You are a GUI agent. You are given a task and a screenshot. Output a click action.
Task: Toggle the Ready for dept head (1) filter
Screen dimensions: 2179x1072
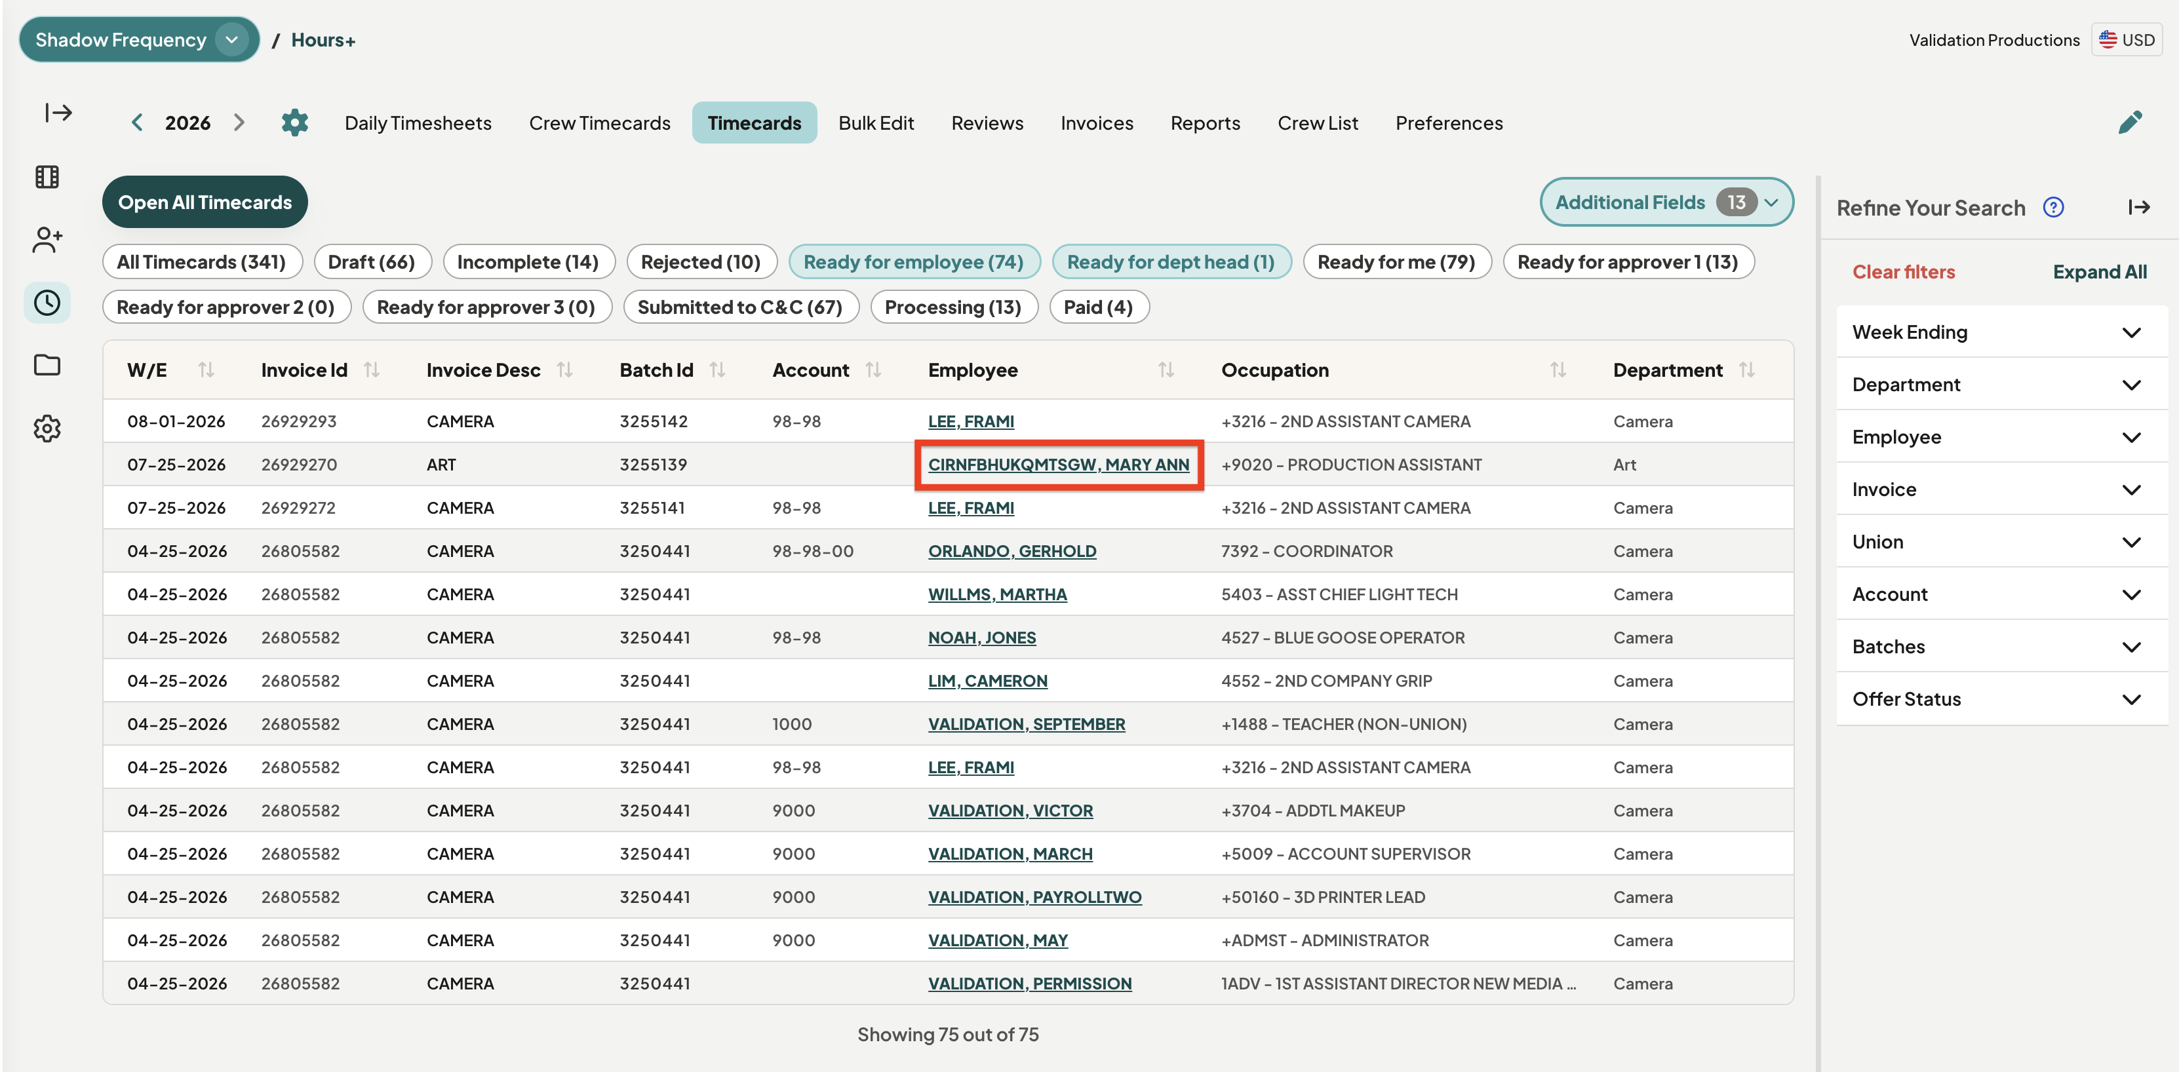pyautogui.click(x=1171, y=261)
